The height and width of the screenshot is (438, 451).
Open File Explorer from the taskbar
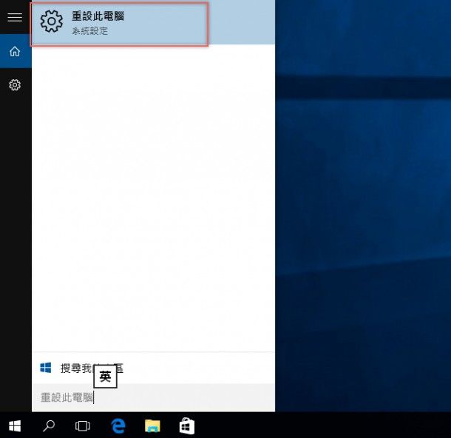coord(152,425)
